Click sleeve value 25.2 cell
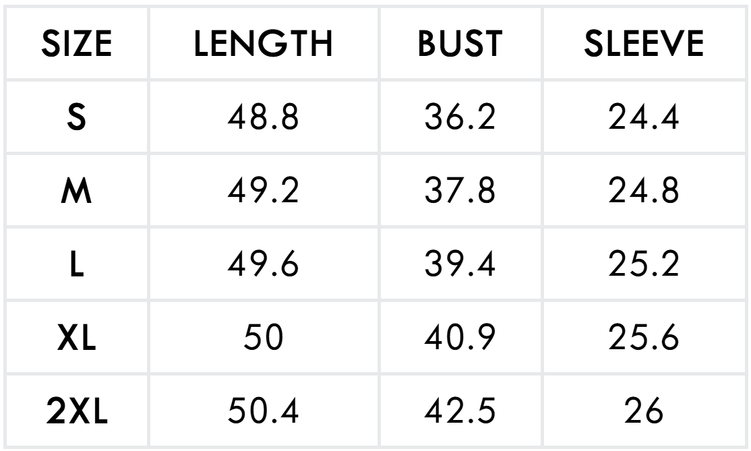The image size is (751, 451). [643, 264]
